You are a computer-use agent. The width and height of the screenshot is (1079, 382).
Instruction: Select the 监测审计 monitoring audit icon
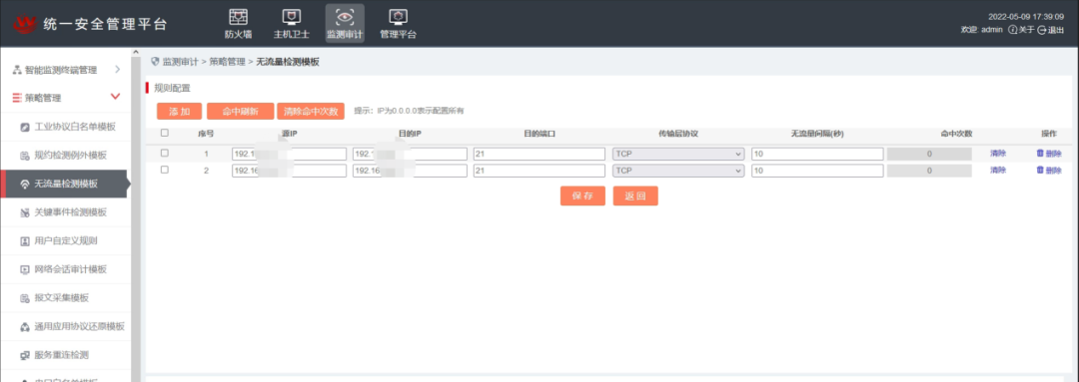[345, 17]
